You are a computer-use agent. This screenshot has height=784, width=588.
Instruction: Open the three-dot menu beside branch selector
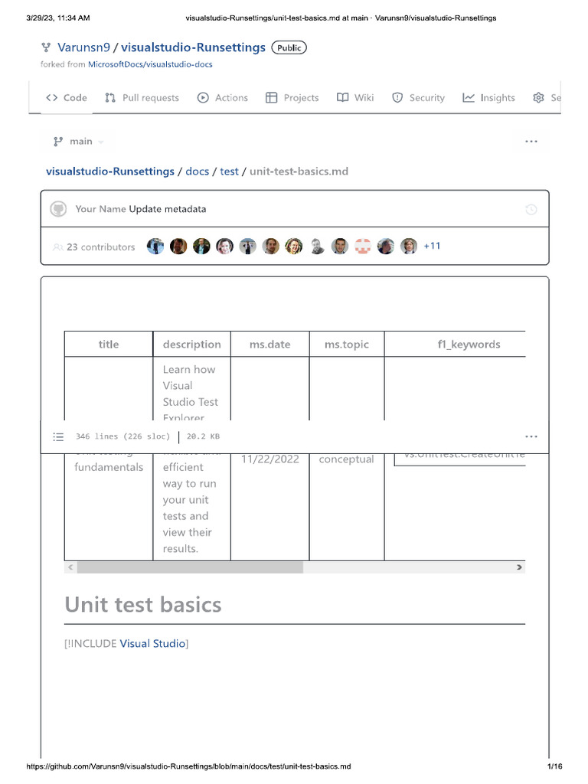(531, 142)
